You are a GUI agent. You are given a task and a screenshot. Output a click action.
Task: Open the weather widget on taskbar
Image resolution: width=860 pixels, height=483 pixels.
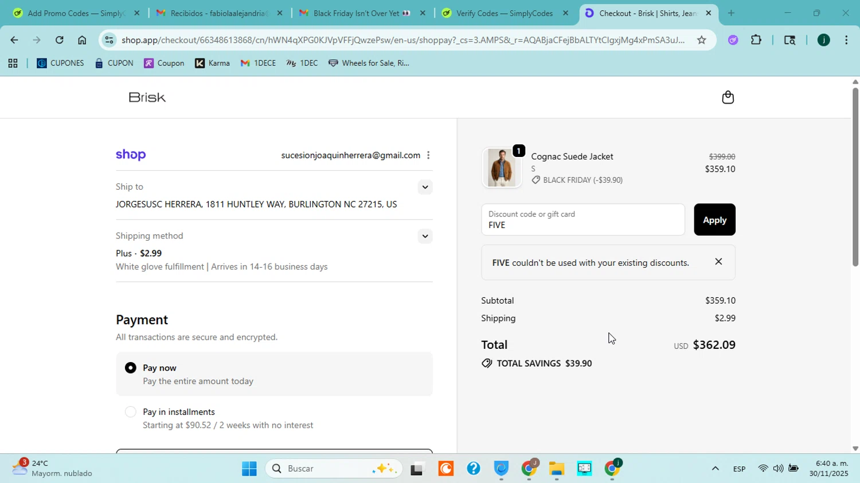(52, 469)
